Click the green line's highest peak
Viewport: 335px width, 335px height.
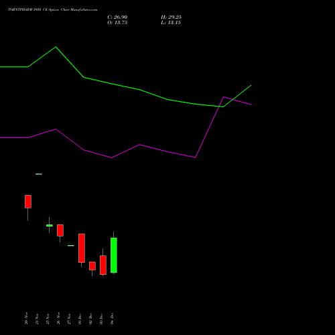pyautogui.click(x=56, y=47)
